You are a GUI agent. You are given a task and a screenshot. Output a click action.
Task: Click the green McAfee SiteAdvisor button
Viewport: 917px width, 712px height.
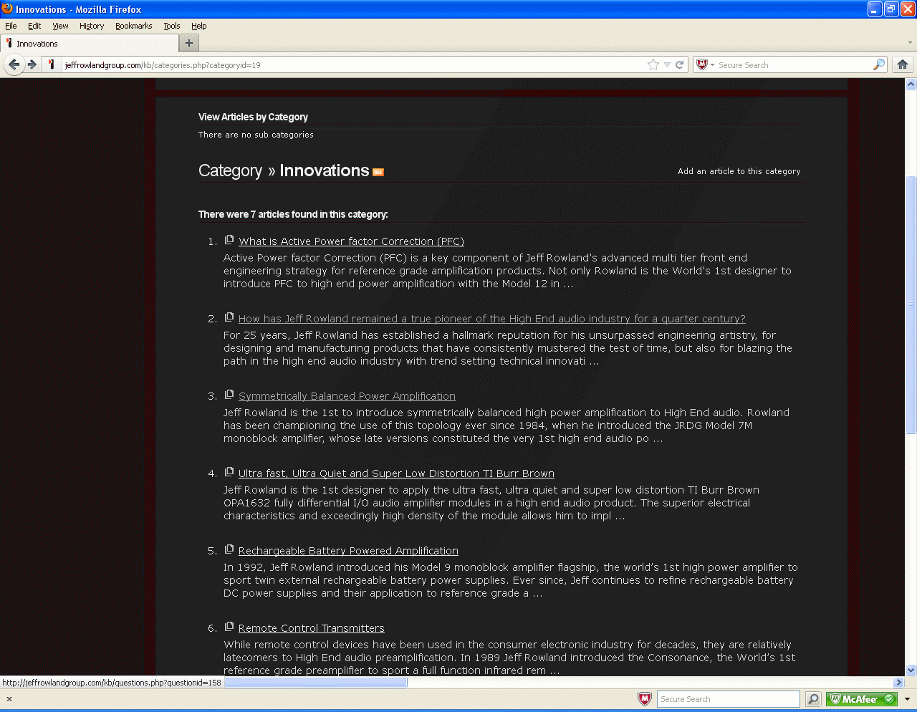[862, 699]
